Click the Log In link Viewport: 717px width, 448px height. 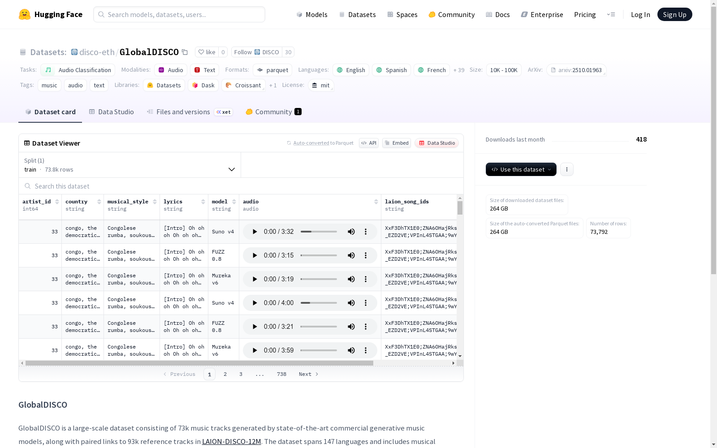pyautogui.click(x=640, y=14)
